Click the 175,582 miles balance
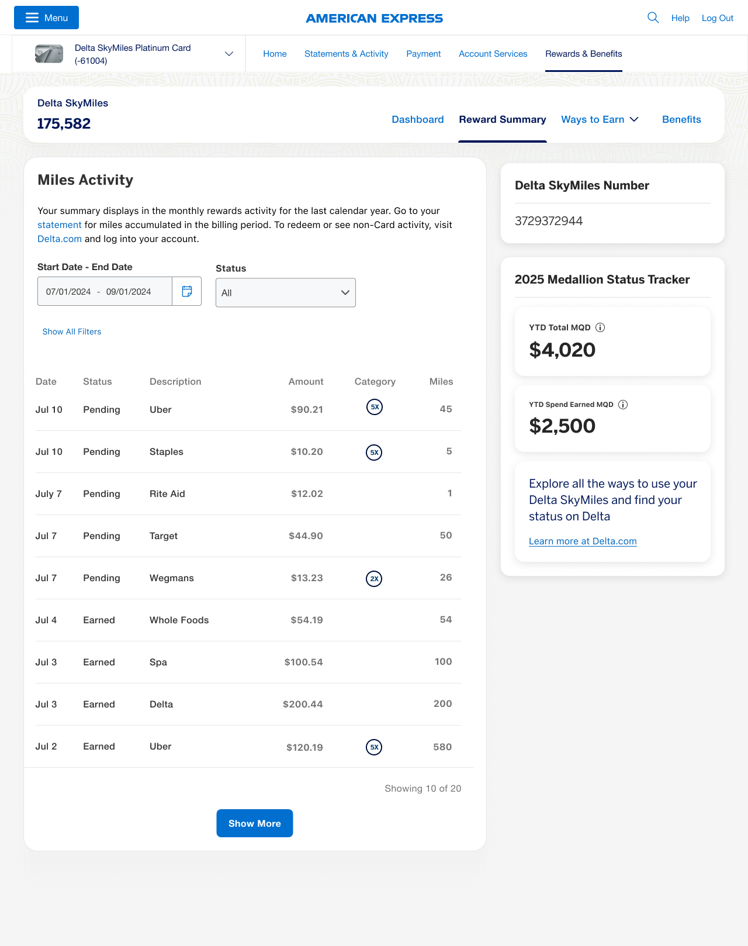748x946 pixels. point(64,123)
